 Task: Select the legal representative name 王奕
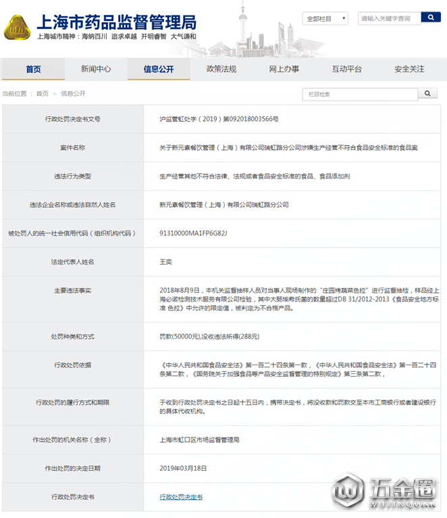[x=165, y=262]
